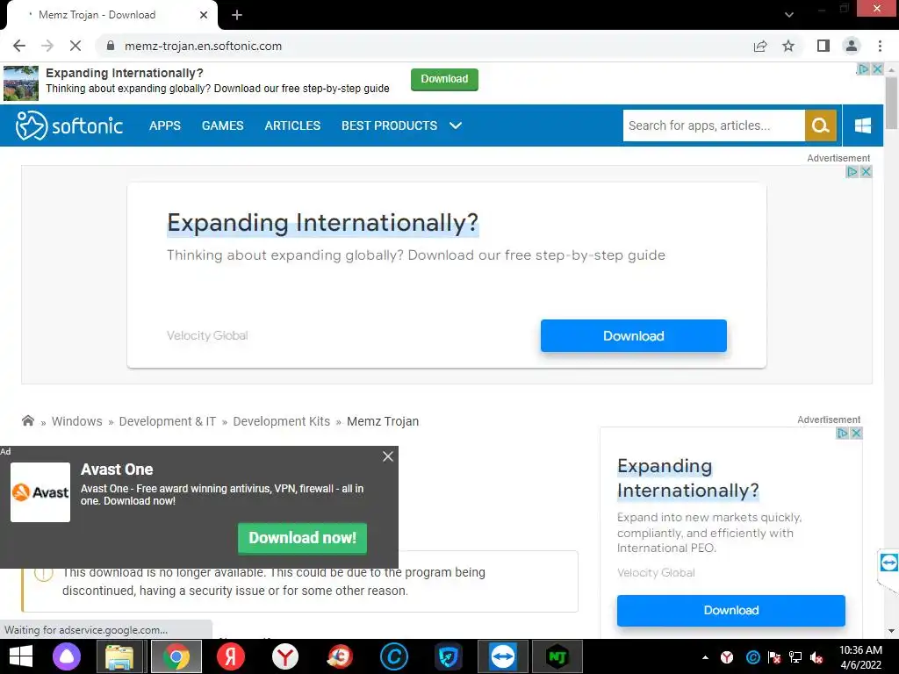Open the Chrome three-dot menu

[880, 46]
